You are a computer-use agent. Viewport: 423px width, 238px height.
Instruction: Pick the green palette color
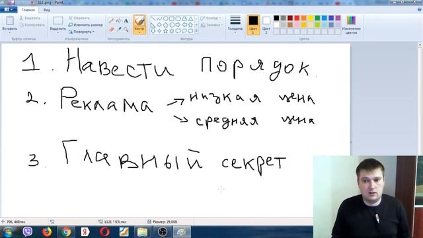pos(317,18)
